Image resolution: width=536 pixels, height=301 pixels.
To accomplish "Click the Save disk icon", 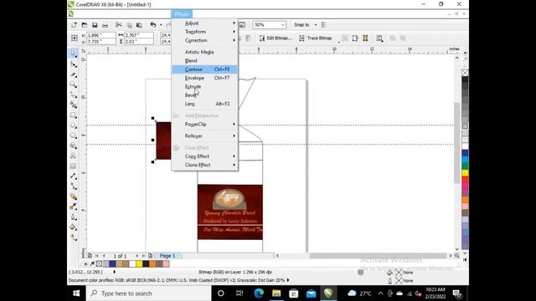I will point(95,25).
